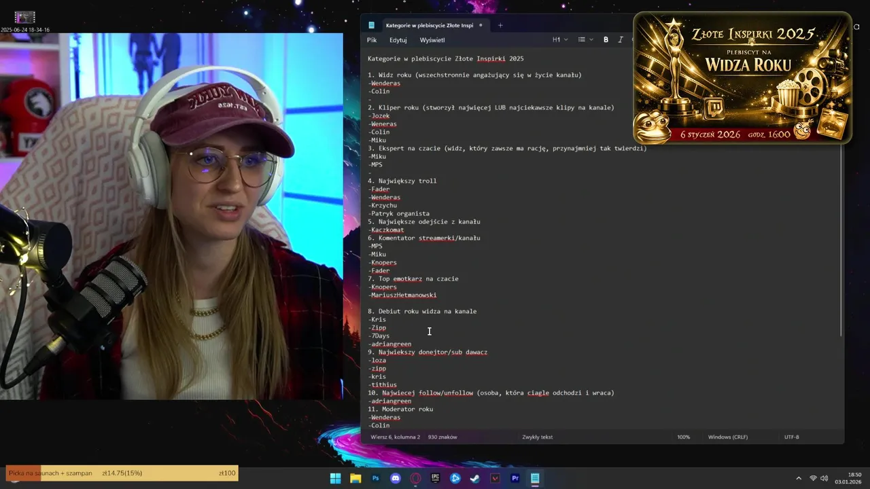Click heading 7. Top emotkarz na czacie
Screen dimensions: 870x489
point(413,278)
